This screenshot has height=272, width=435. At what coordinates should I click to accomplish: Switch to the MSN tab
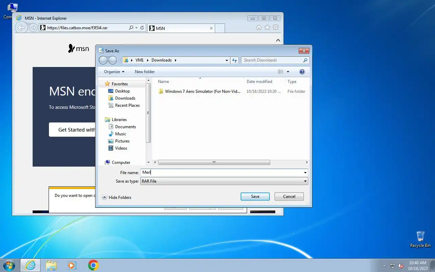[181, 28]
